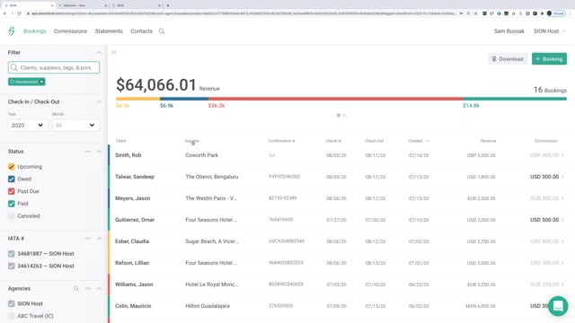
Task: Switch to second browser tab
Action: pyautogui.click(x=82, y=5)
